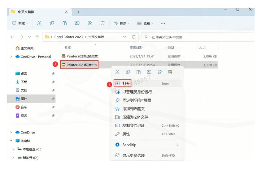Image resolution: width=262 pixels, height=169 pixels.
Task: Refresh the current folder view
Action: [x=134, y=37]
